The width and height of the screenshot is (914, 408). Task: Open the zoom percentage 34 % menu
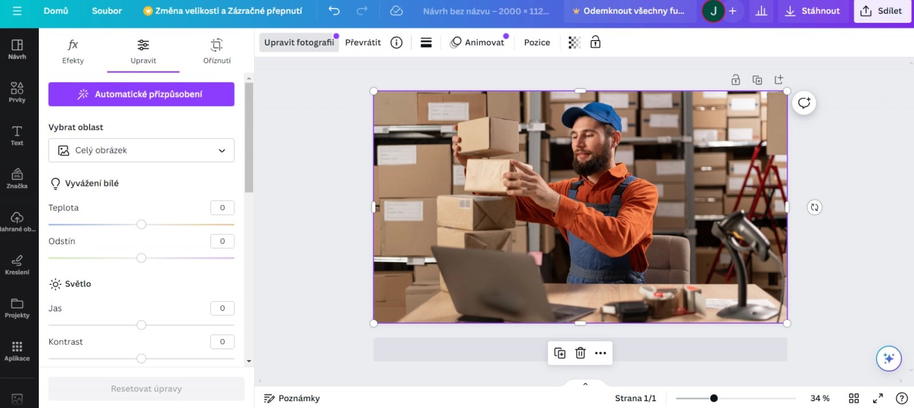820,398
